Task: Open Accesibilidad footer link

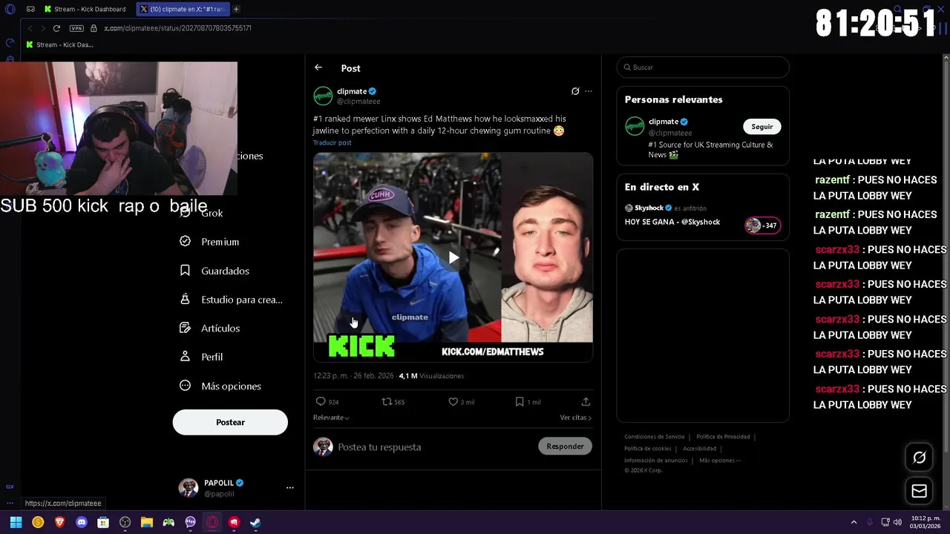Action: click(700, 449)
